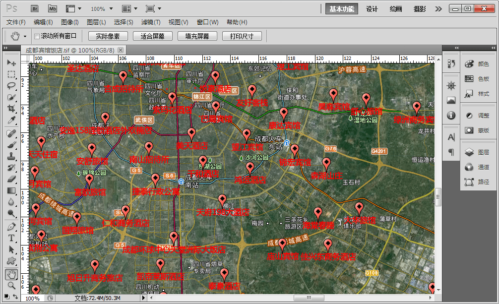The width and height of the screenshot is (499, 304).
Task: Select the Spot Healing Brush tool
Action: point(11,133)
